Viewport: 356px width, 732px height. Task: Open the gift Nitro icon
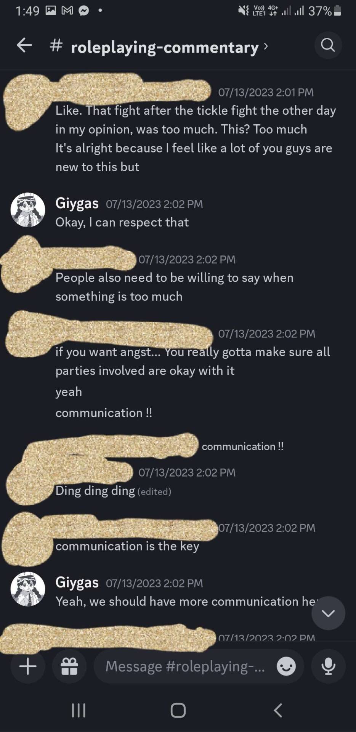tap(69, 666)
